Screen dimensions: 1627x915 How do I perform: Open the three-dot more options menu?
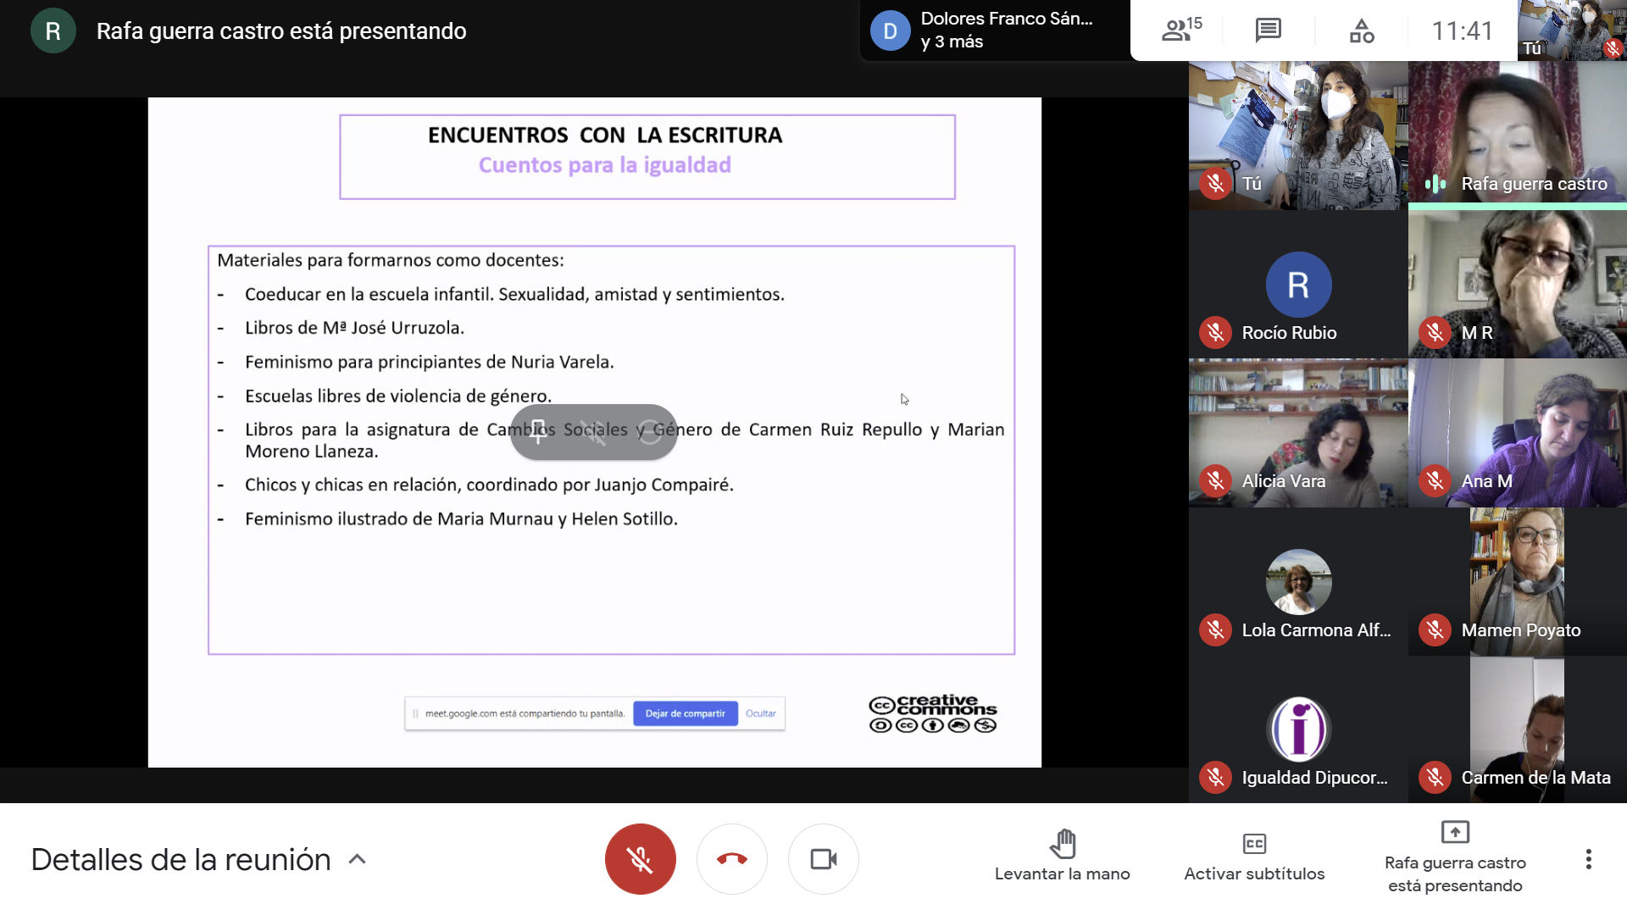[x=1589, y=859]
